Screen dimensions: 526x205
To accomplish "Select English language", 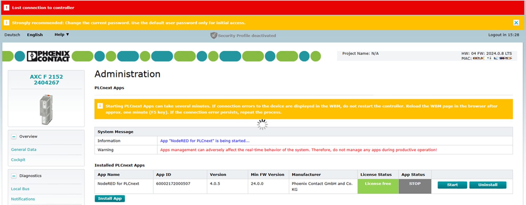I will [x=35, y=35].
